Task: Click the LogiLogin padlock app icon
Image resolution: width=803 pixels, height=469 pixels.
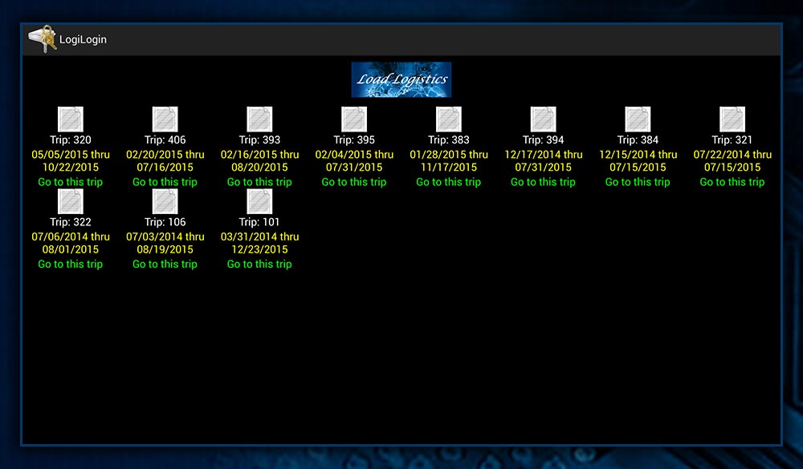Action: pyautogui.click(x=42, y=38)
